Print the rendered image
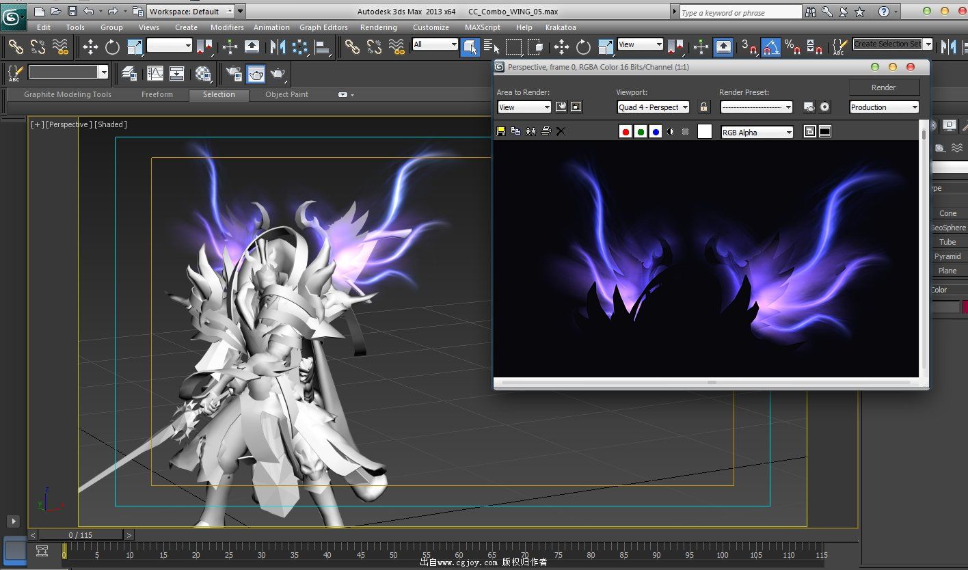Viewport: 968px width, 570px height. click(546, 131)
